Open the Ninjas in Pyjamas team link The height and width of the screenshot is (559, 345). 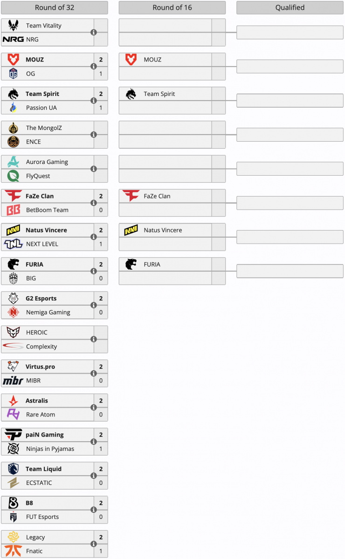(50, 449)
